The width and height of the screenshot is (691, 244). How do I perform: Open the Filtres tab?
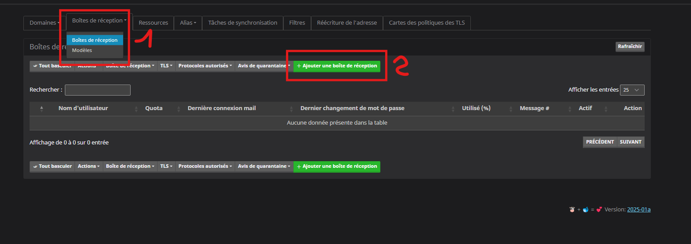(x=297, y=23)
